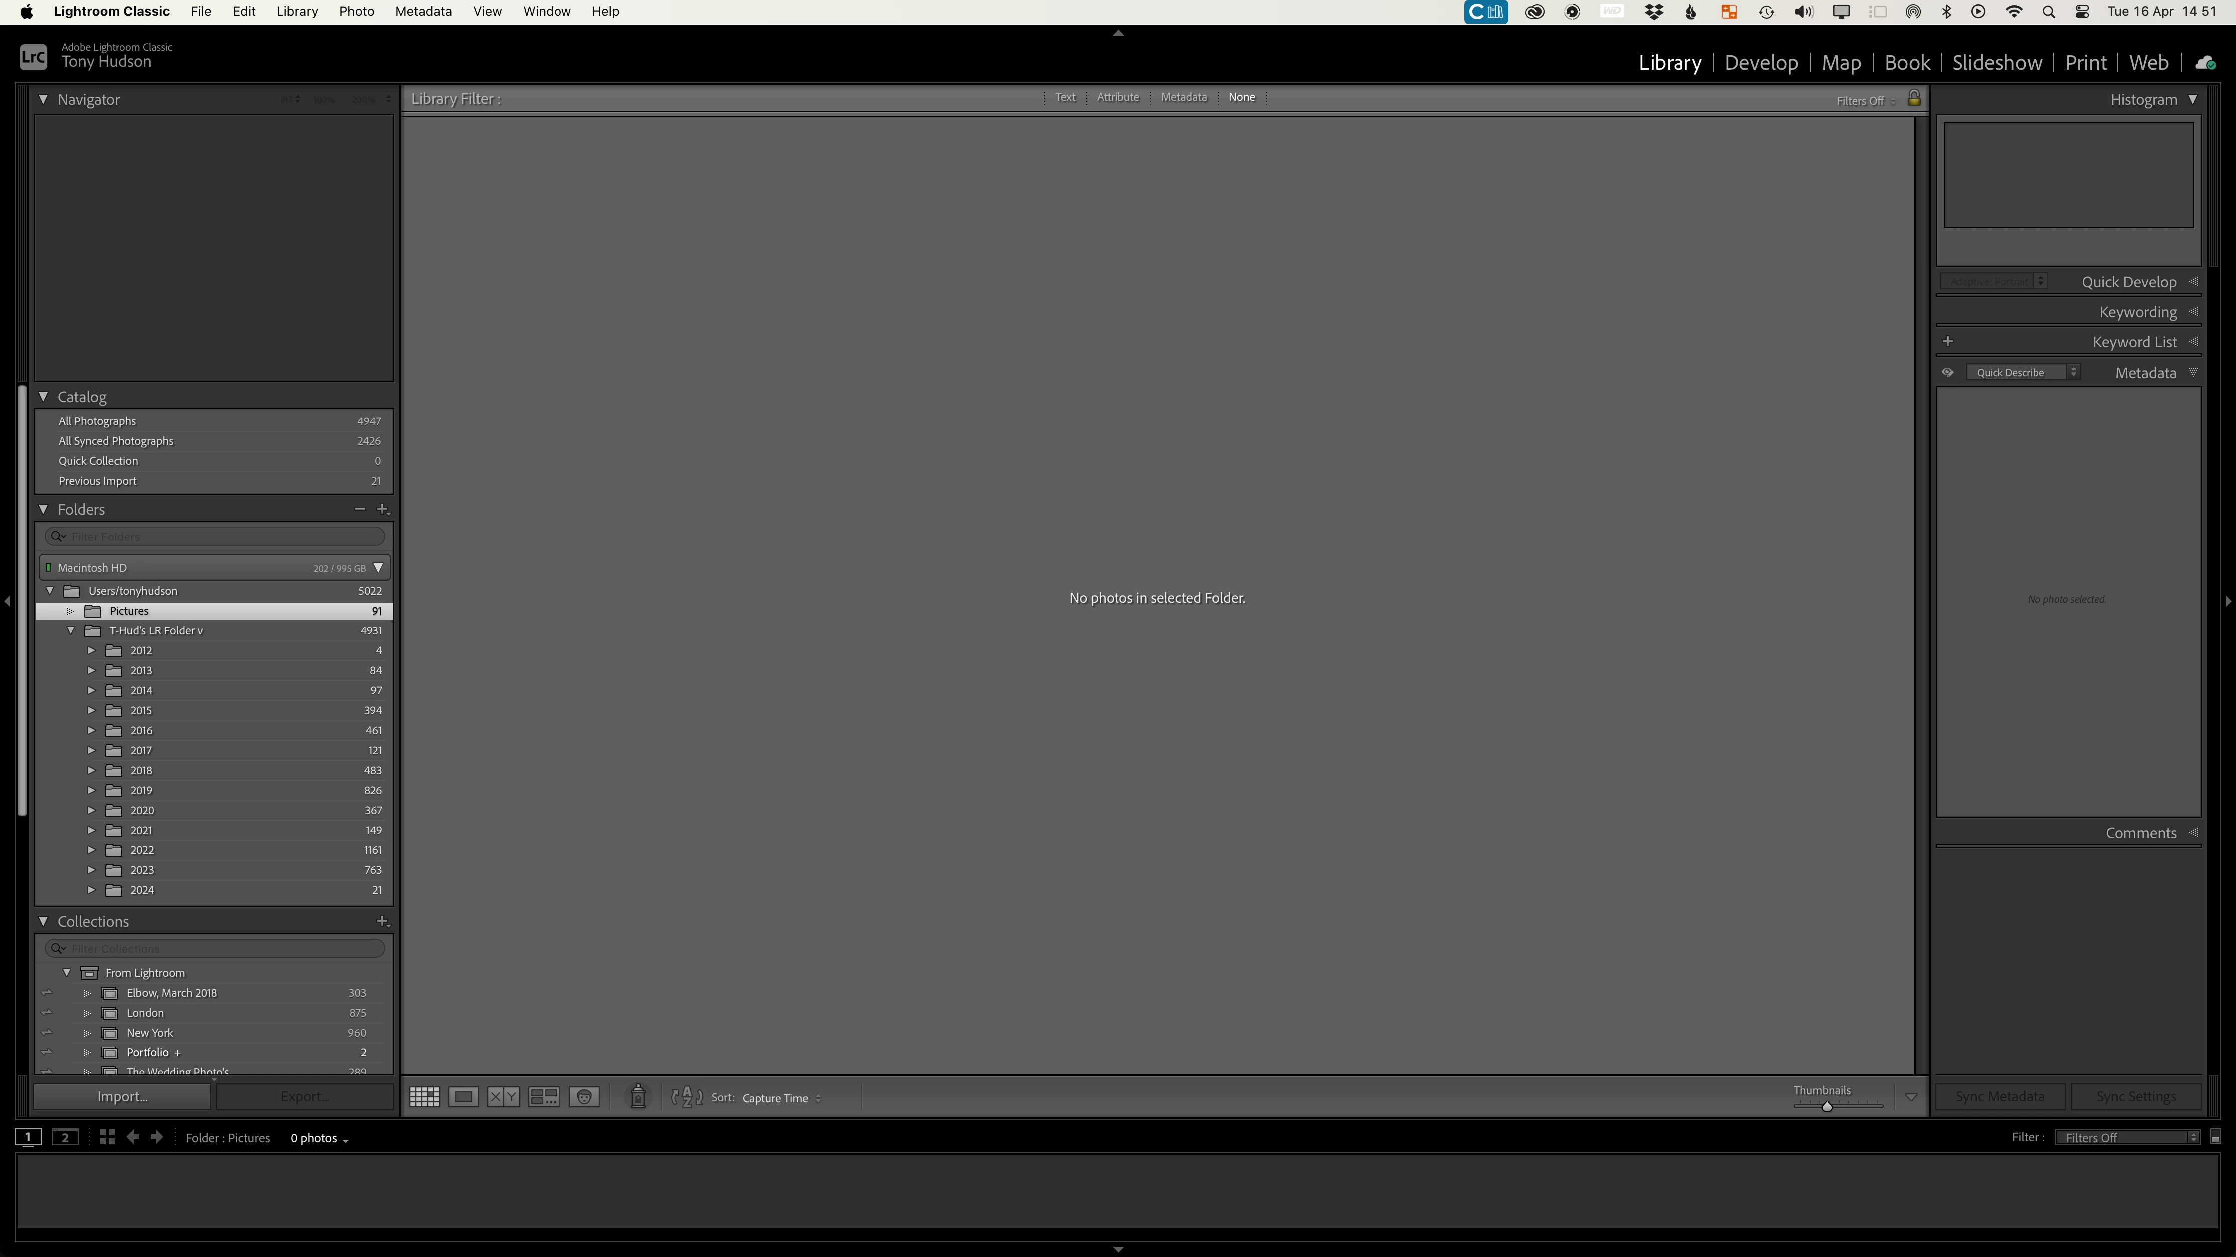Switch to second monitor display button
Image resolution: width=2236 pixels, height=1257 pixels.
coord(65,1137)
